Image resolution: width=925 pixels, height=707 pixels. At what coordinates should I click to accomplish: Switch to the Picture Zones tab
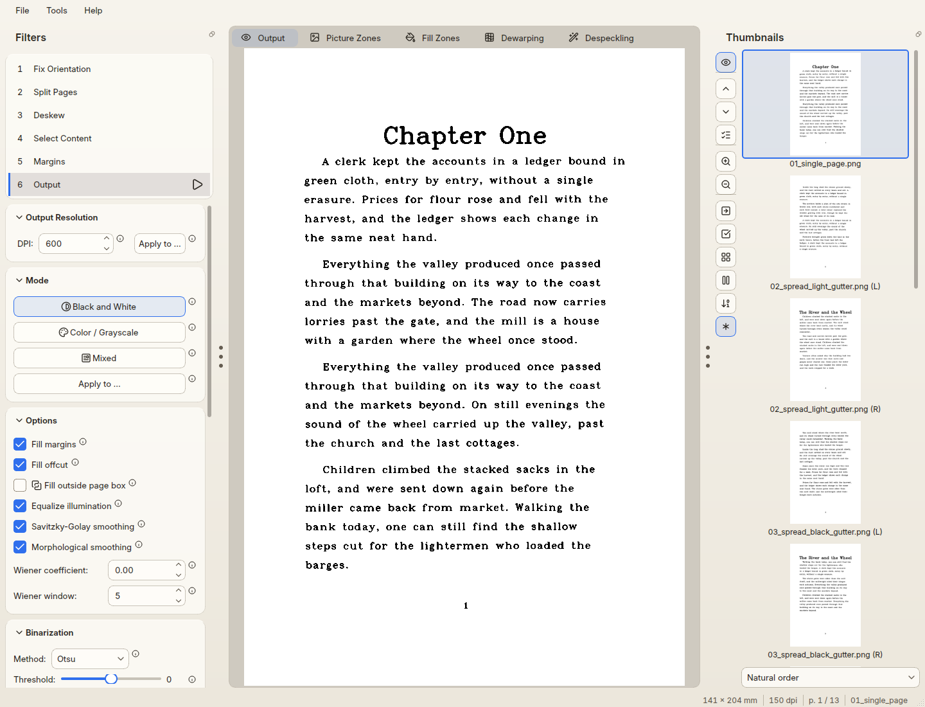346,38
